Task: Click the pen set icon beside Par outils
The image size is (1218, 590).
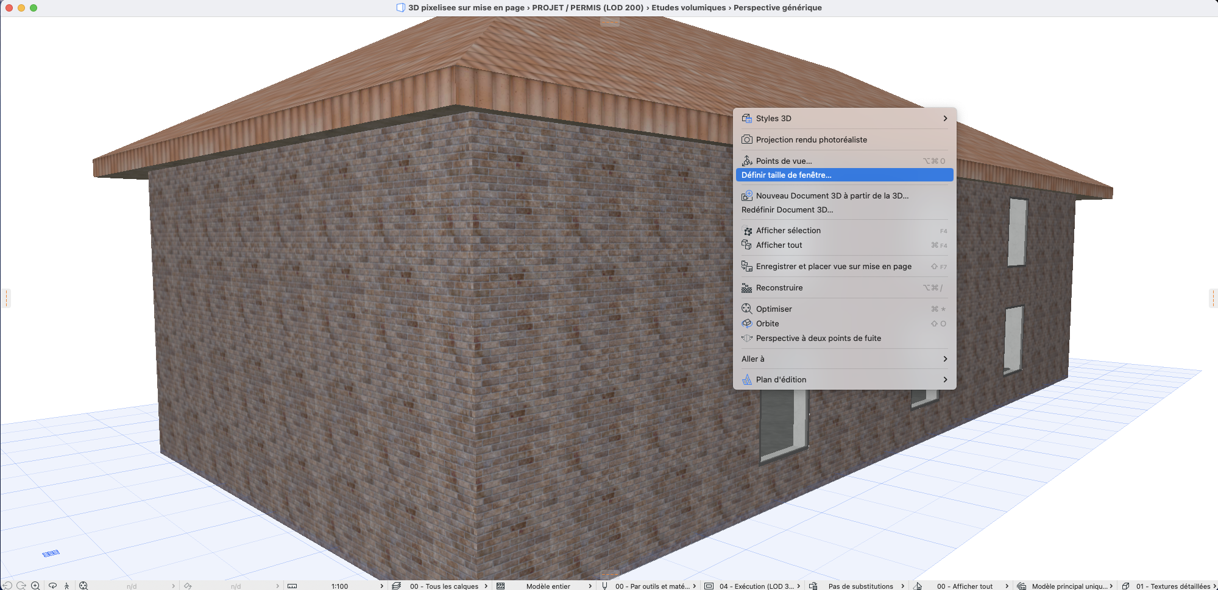Action: pyautogui.click(x=604, y=586)
